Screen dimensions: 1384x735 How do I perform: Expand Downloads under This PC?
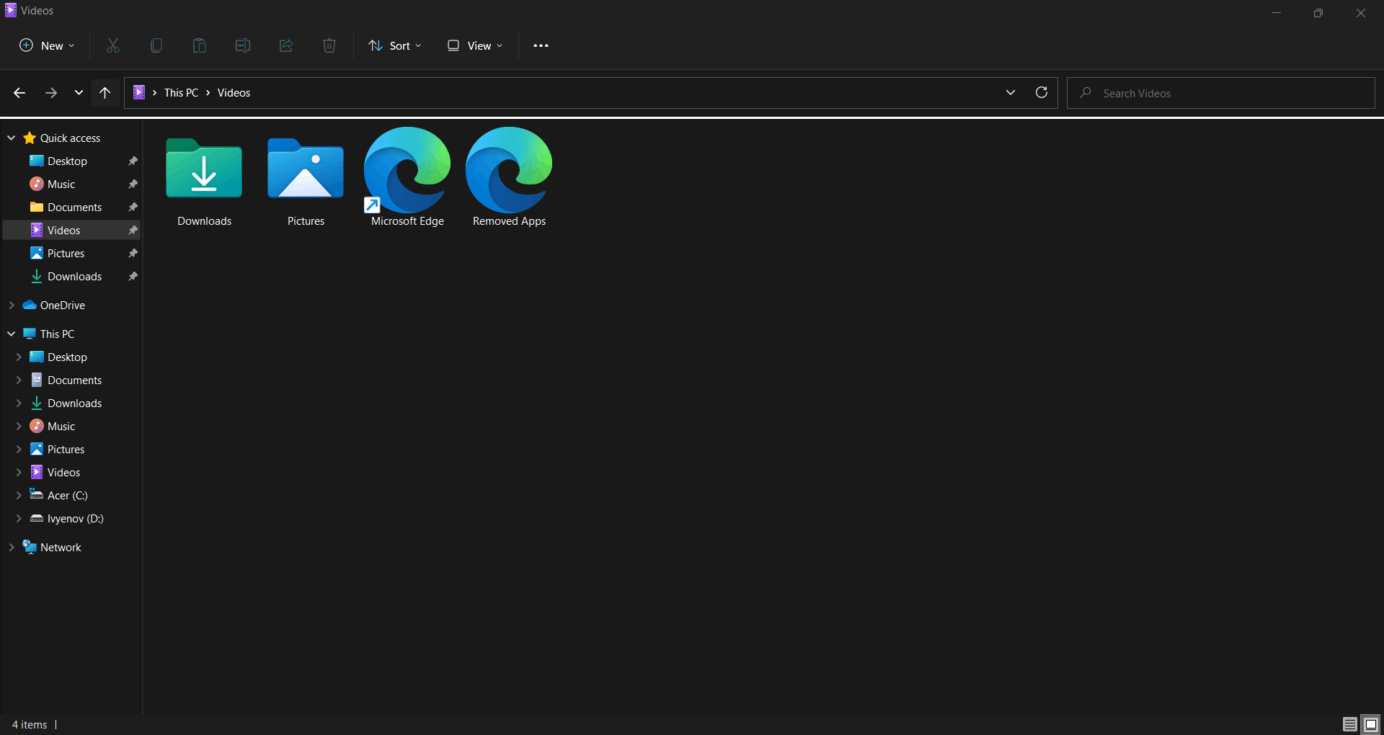pyautogui.click(x=19, y=403)
